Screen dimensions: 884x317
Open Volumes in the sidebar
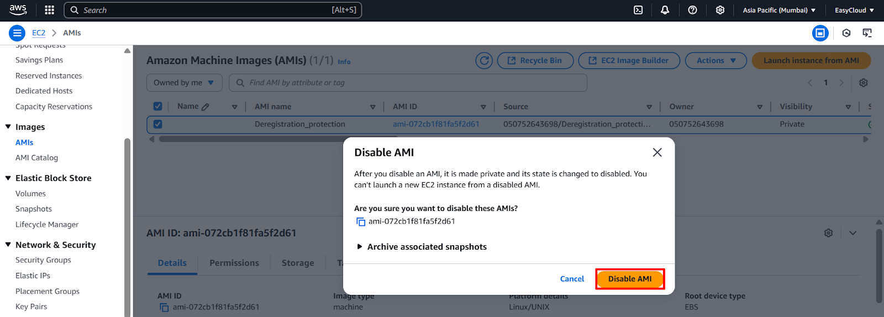click(30, 194)
